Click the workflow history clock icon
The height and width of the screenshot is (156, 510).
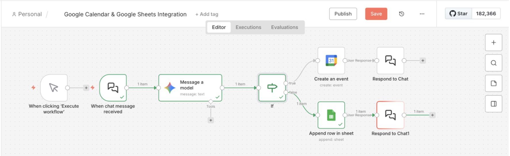401,14
